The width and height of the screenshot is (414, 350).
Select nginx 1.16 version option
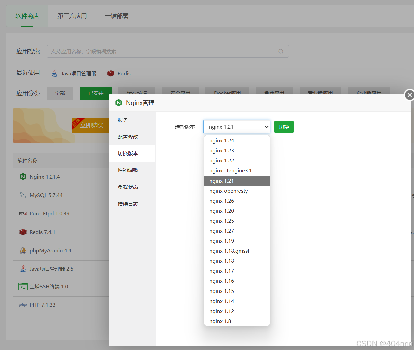[237, 281]
